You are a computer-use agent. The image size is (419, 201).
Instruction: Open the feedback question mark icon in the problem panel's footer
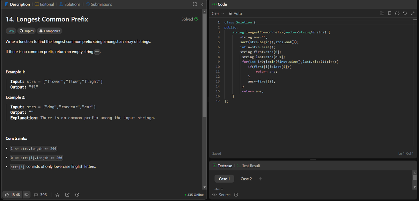[x=77, y=195]
